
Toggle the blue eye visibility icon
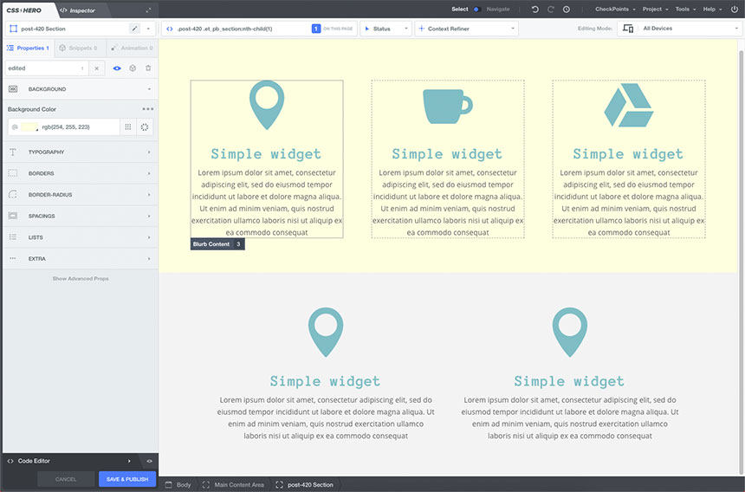(117, 68)
